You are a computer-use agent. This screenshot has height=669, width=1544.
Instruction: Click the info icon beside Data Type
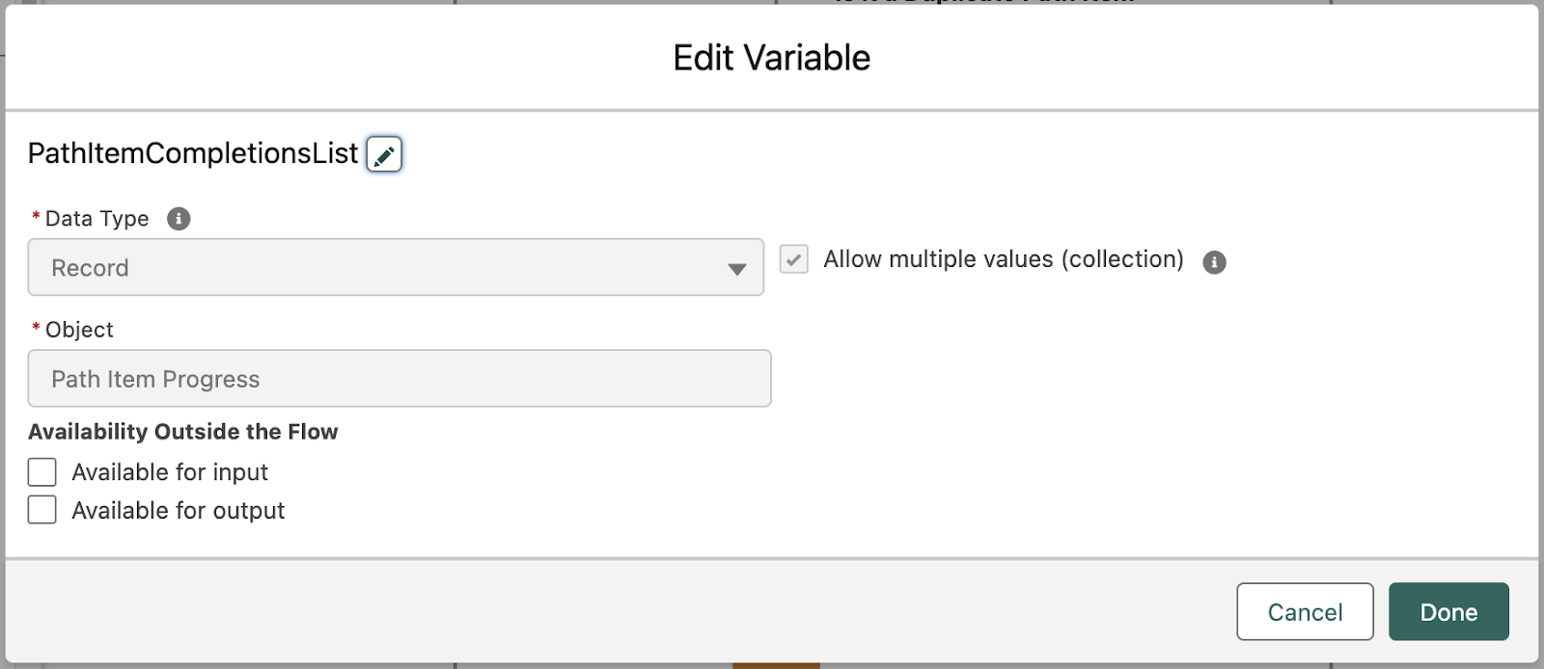[x=179, y=219]
